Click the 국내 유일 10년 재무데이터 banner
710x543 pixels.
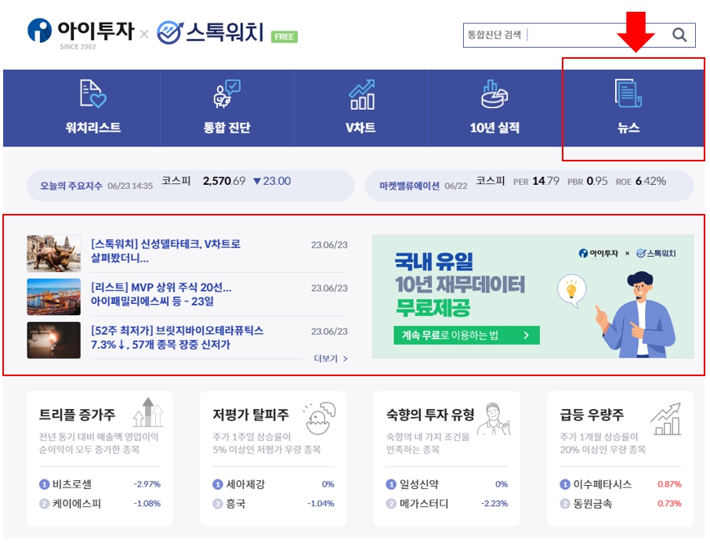(x=533, y=297)
